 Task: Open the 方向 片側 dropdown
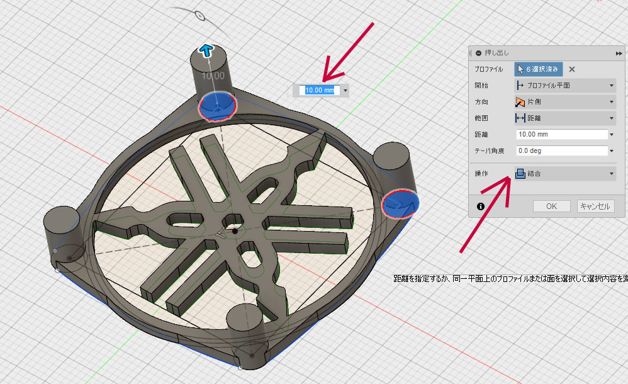point(564,102)
